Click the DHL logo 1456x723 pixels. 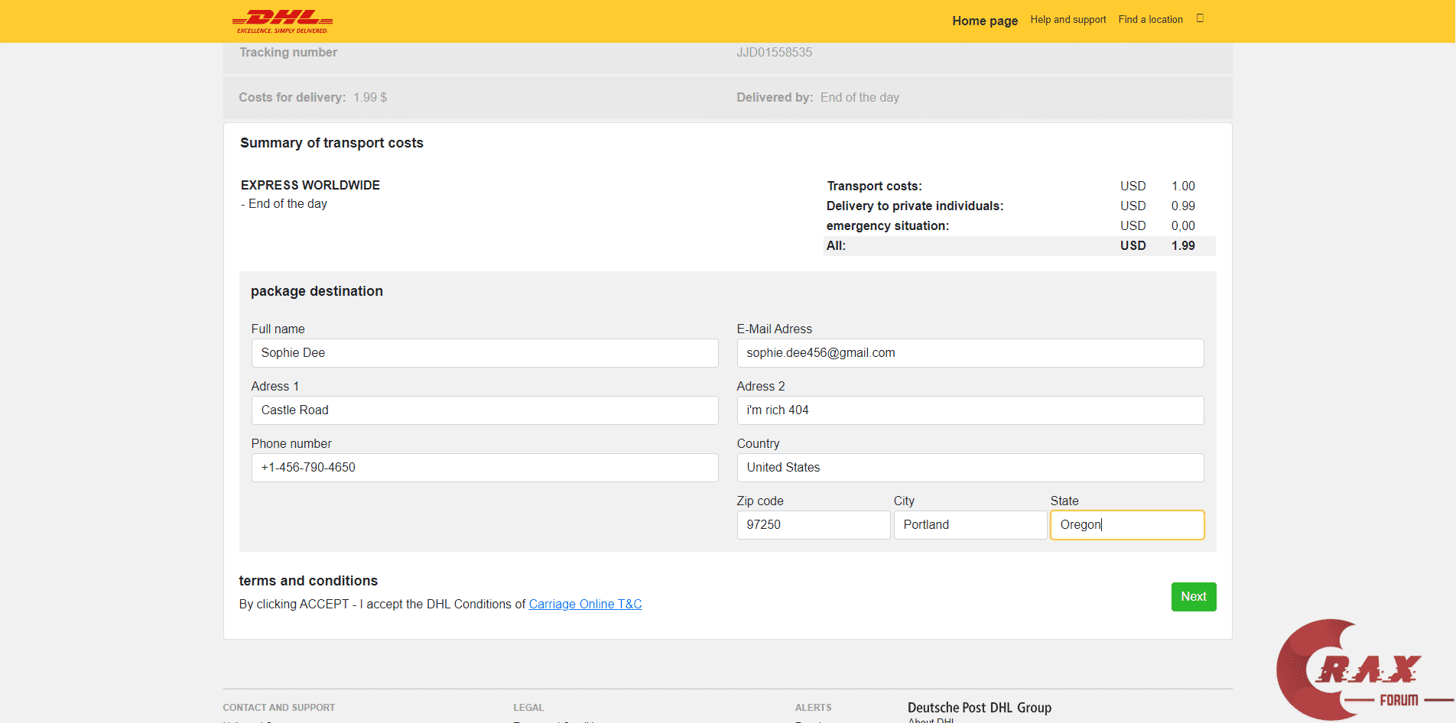coord(282,21)
